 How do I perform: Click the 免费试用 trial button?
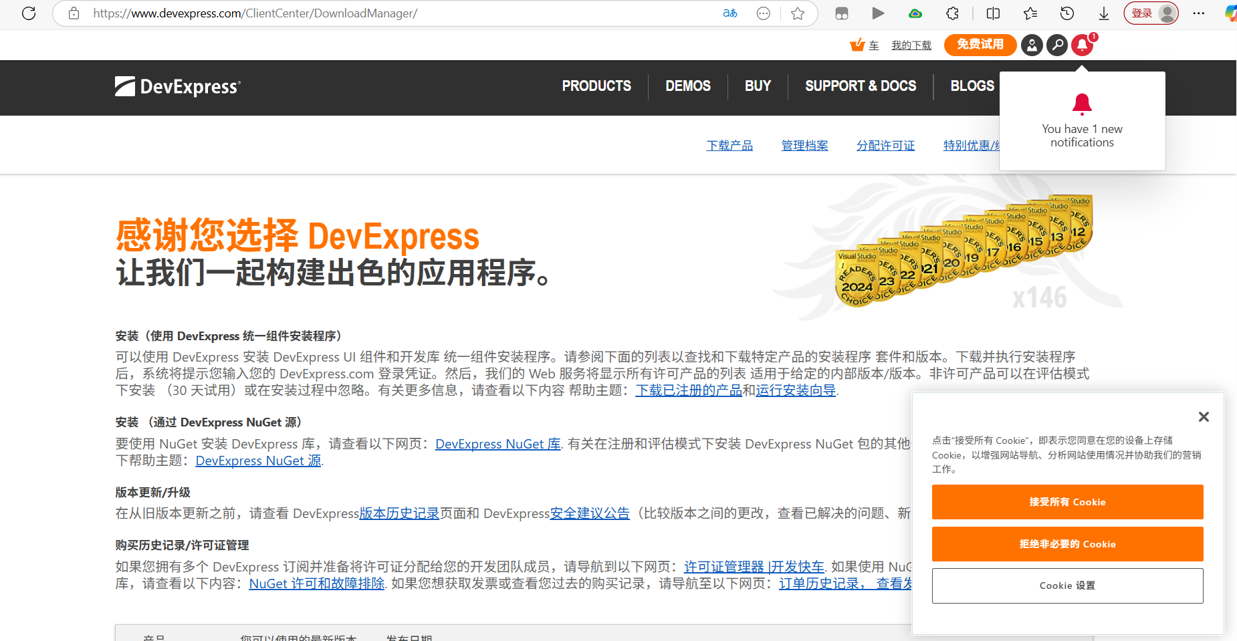[980, 45]
